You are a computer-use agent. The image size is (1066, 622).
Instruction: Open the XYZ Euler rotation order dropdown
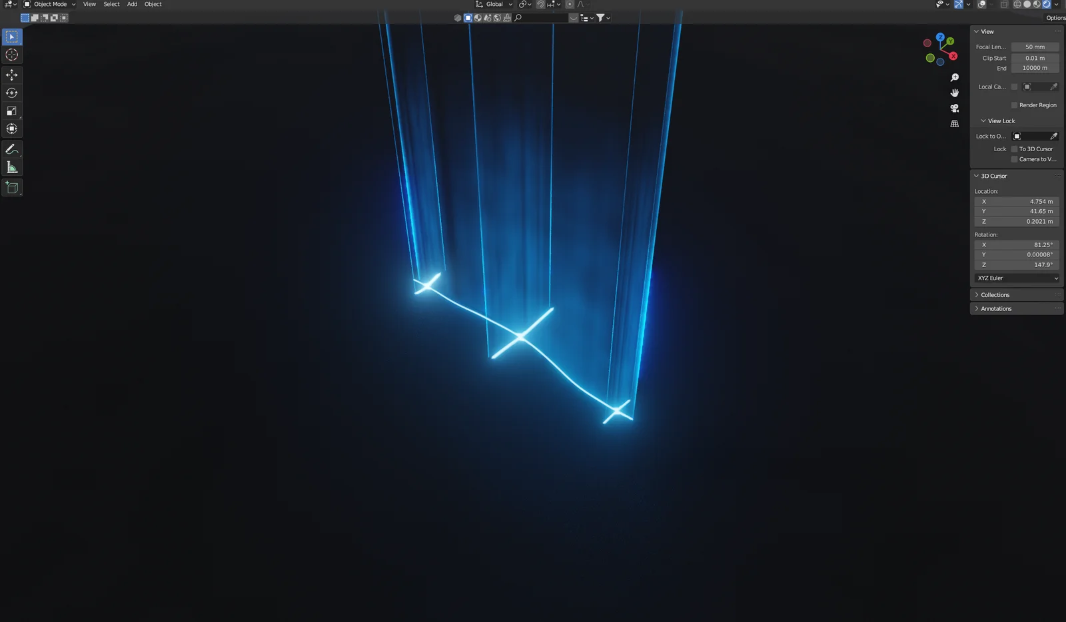click(x=1016, y=278)
